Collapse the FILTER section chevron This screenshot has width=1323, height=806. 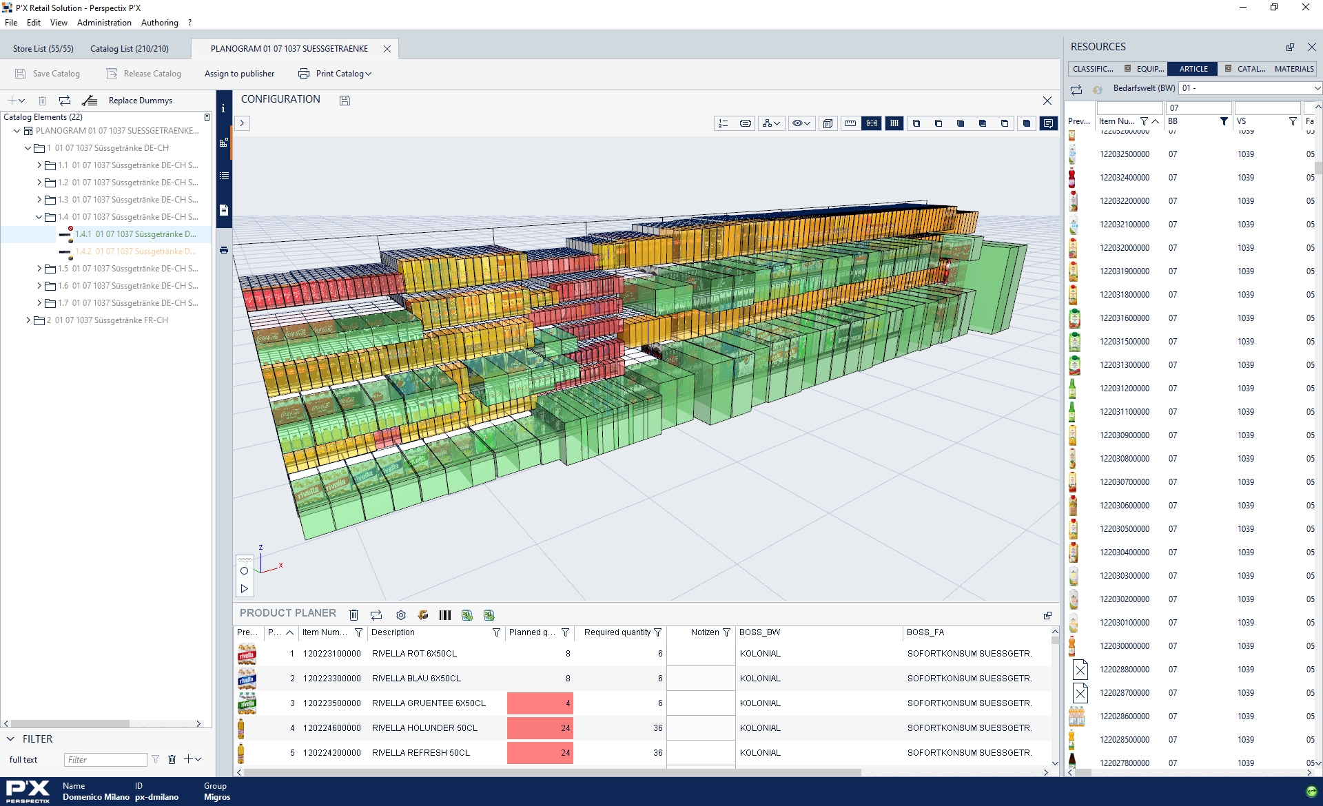tap(10, 738)
